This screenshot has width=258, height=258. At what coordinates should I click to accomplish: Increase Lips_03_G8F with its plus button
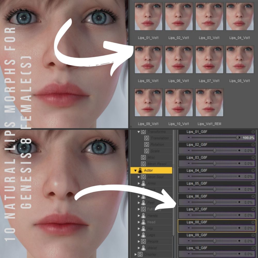tap(239, 163)
